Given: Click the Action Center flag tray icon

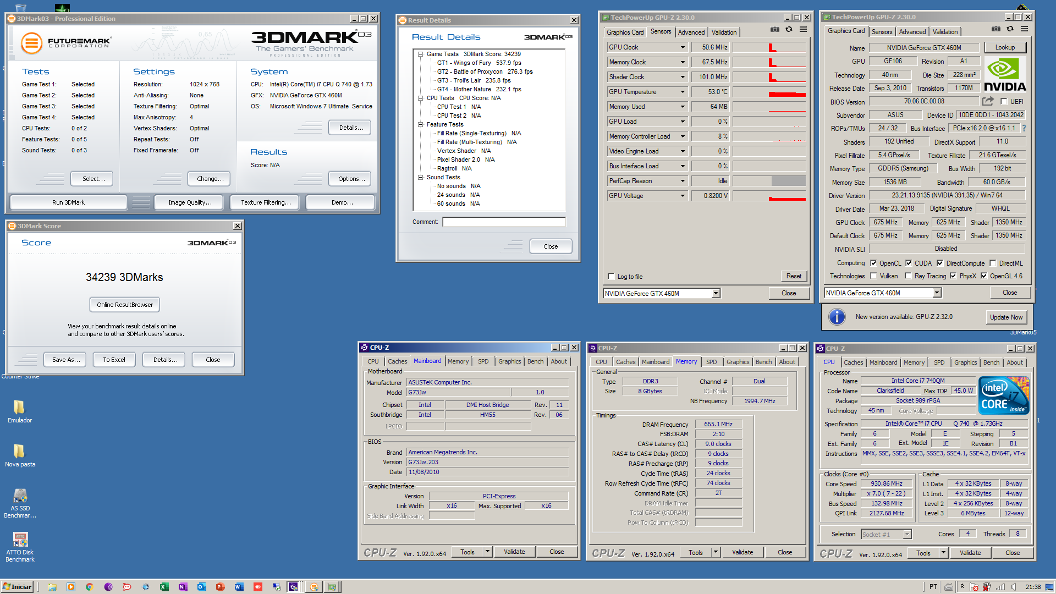Looking at the screenshot, I should (x=974, y=587).
